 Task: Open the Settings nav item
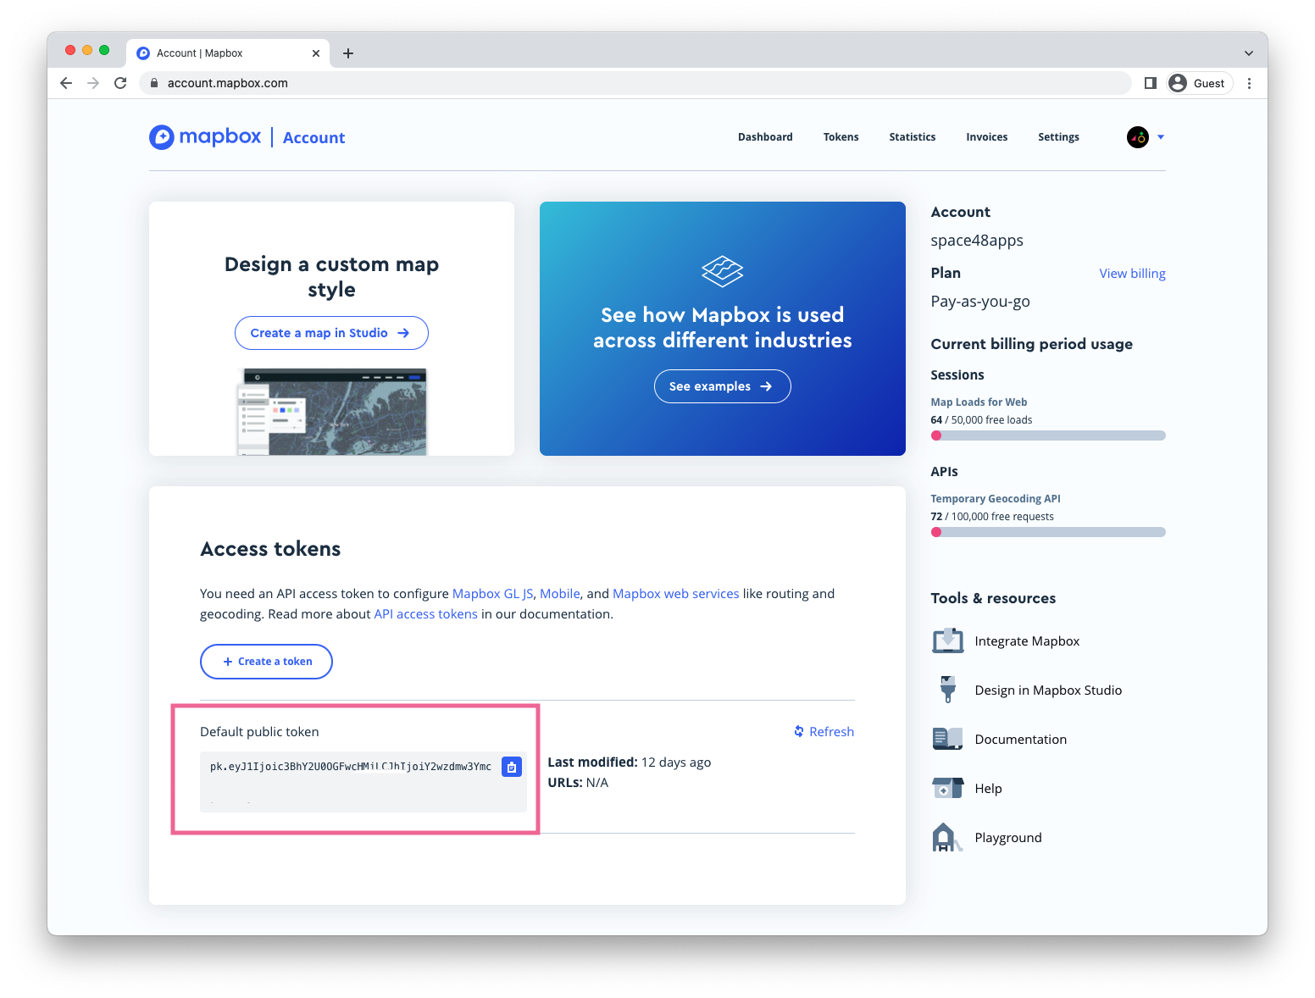tap(1058, 137)
